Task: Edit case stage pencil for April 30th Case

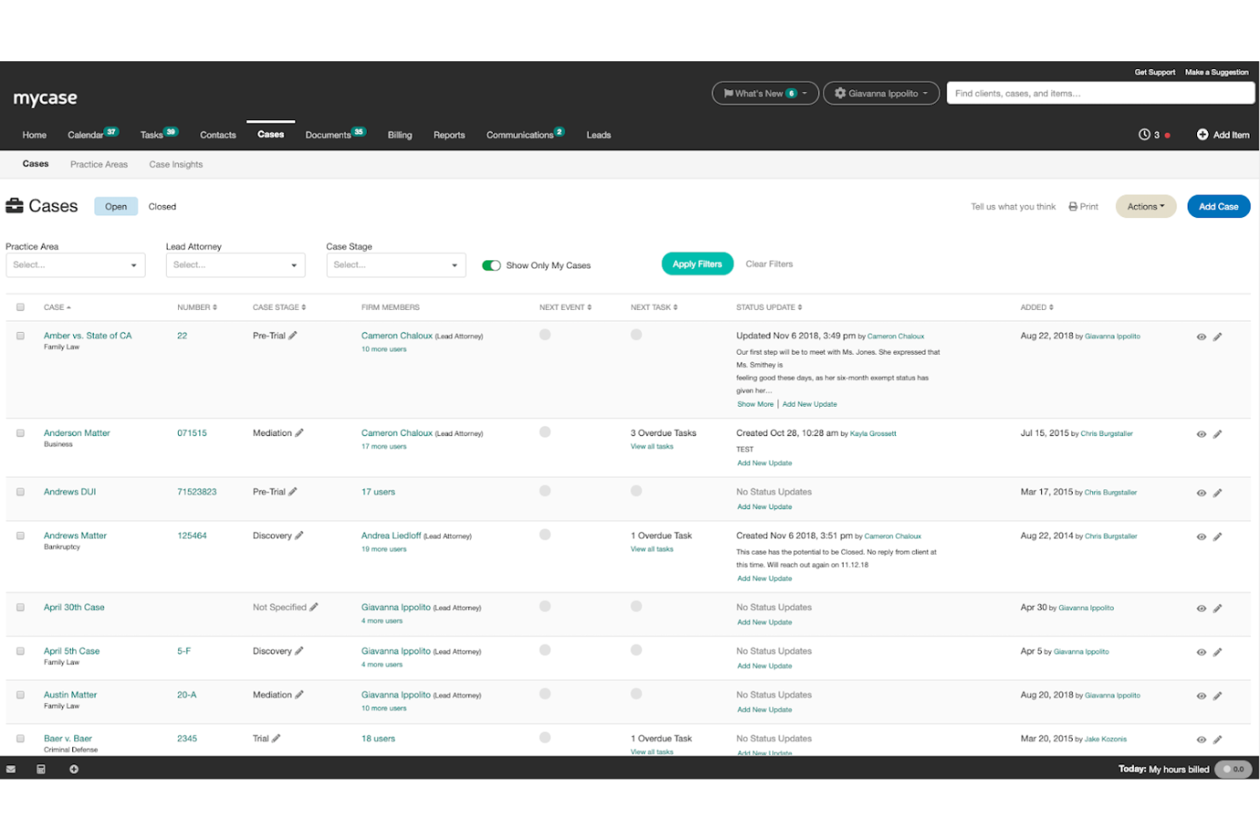Action: (313, 608)
